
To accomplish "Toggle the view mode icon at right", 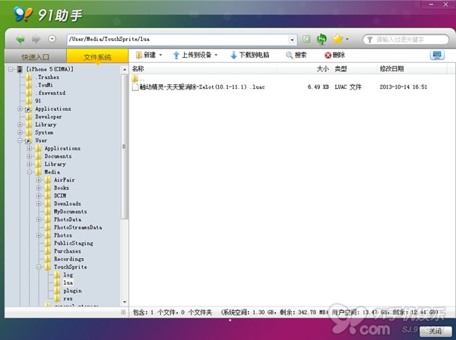I will [436, 55].
